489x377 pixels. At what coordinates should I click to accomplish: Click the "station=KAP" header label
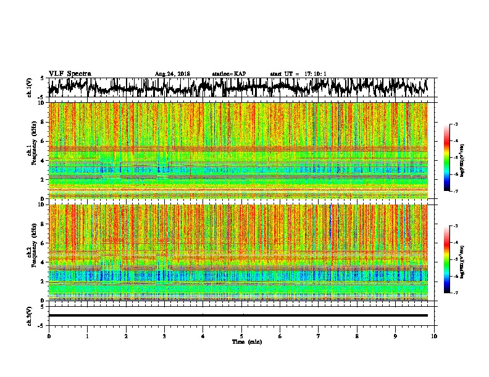[229, 74]
